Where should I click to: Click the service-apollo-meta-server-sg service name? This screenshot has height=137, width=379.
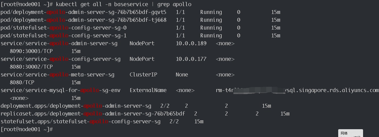click(x=57, y=74)
